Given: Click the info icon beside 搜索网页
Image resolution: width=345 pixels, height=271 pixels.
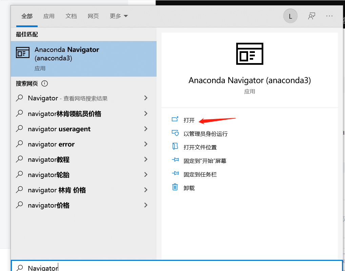Looking at the screenshot, I should click(44, 84).
